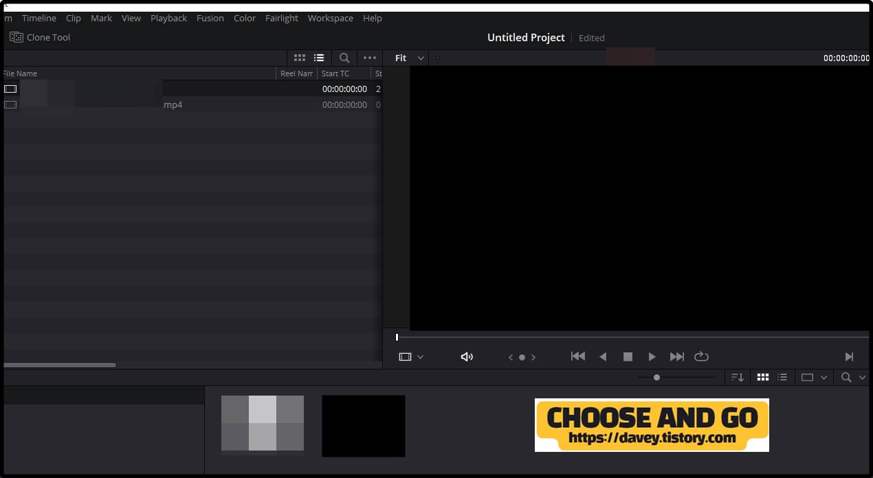Click the Untitled Project title
873x478 pixels.
[526, 38]
